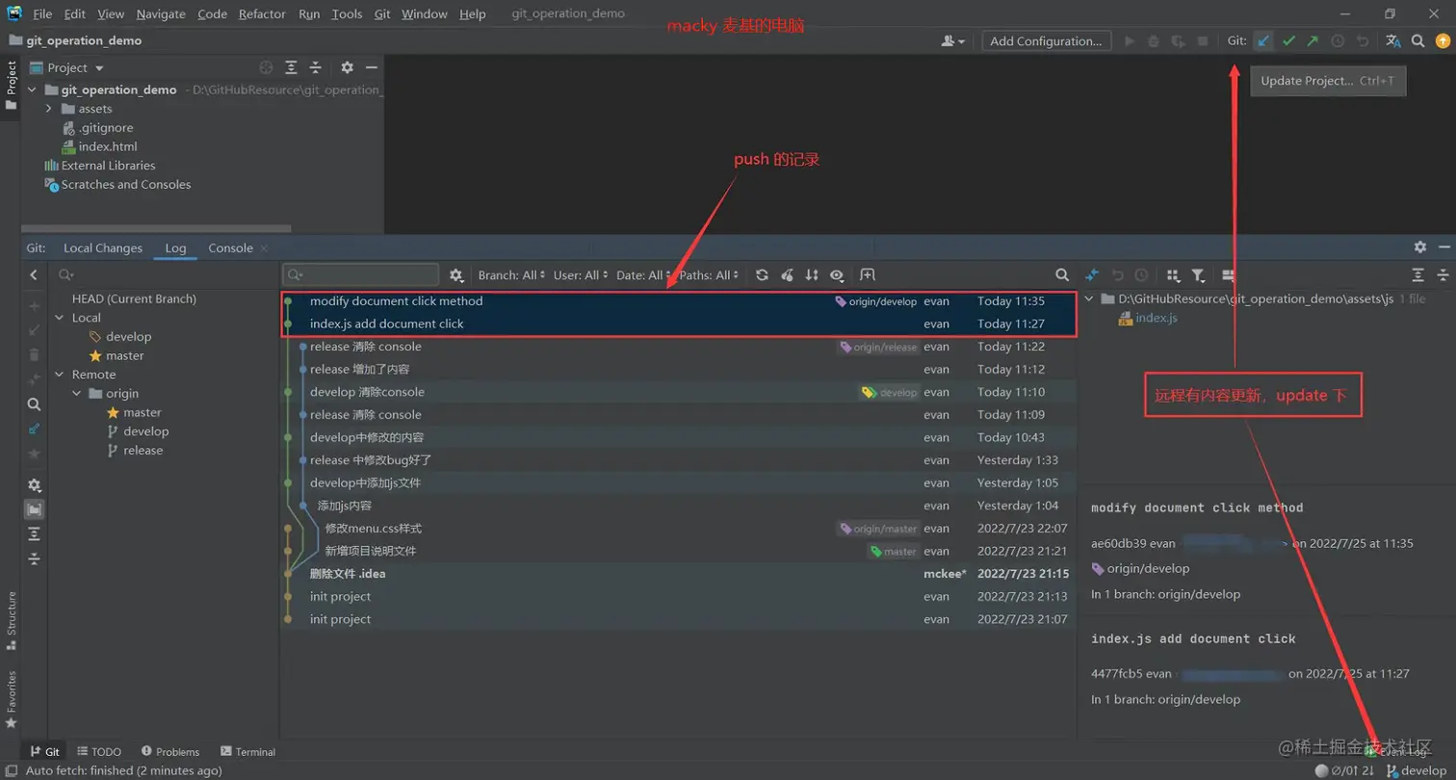Open the Terminal tool window

[247, 751]
